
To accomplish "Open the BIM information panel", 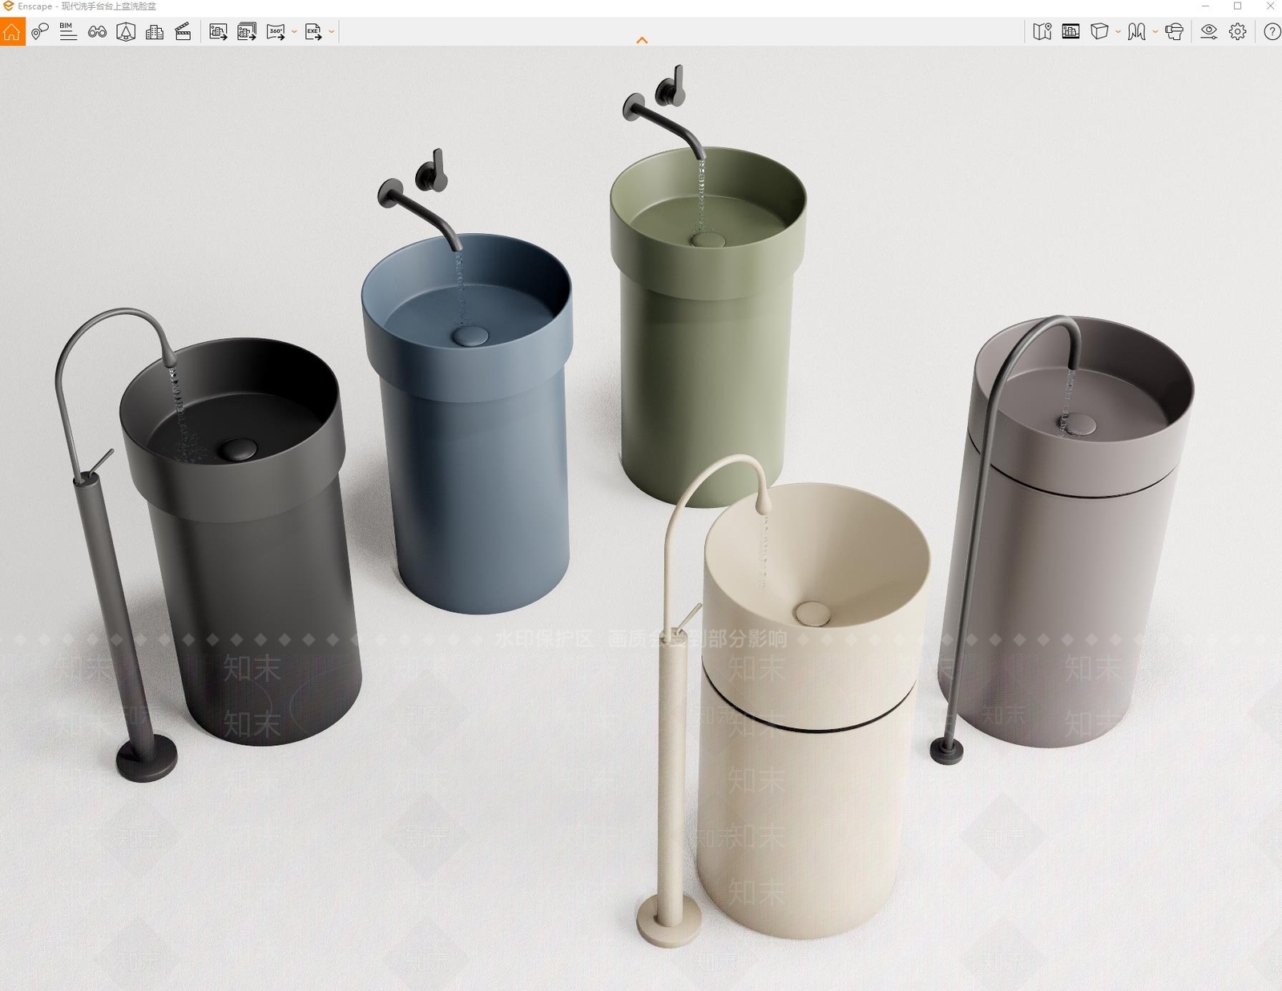I will pos(68,32).
